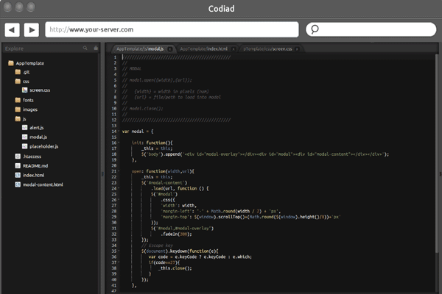This screenshot has height=294, width=442.
Task: Switch to the index.html tab
Action: (204, 49)
